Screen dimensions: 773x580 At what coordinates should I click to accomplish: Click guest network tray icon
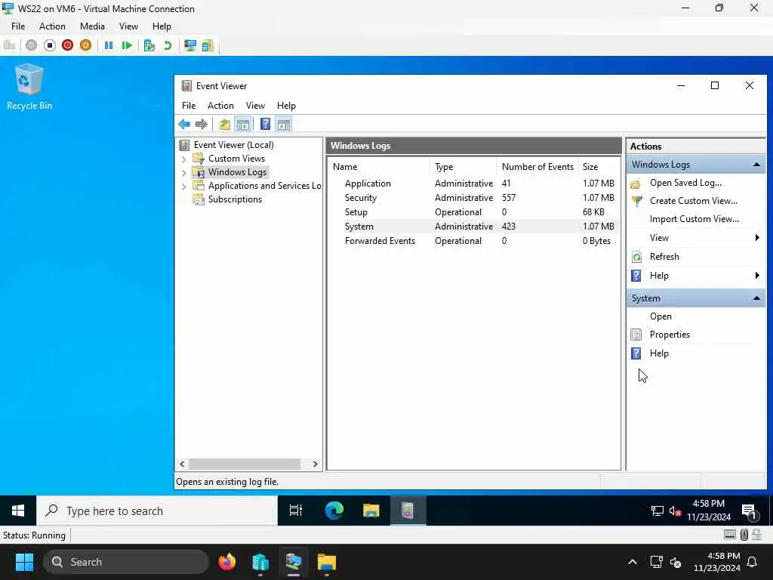(x=658, y=511)
